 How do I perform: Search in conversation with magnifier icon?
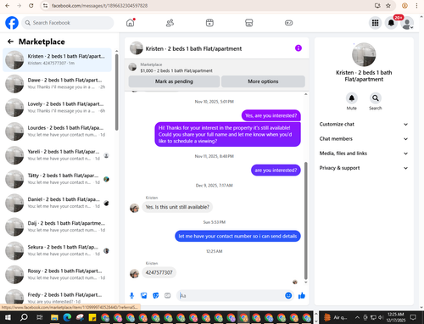[375, 98]
